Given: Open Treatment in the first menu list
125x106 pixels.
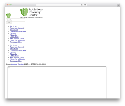Looking at the screenshot, I should (14, 30).
